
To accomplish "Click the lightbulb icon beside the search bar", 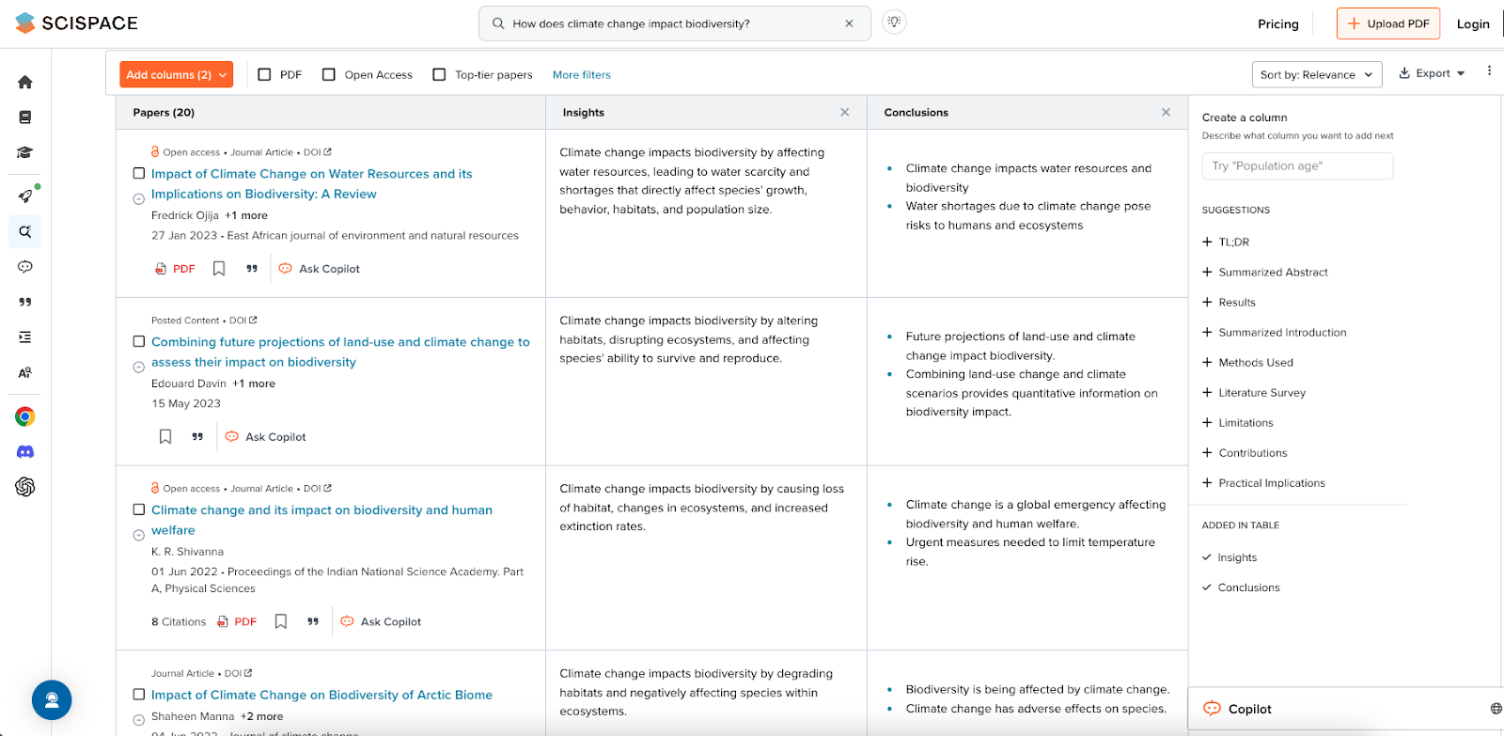I will [x=895, y=23].
